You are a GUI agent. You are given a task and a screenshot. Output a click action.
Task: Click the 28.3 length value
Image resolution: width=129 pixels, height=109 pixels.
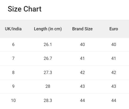(x=48, y=100)
